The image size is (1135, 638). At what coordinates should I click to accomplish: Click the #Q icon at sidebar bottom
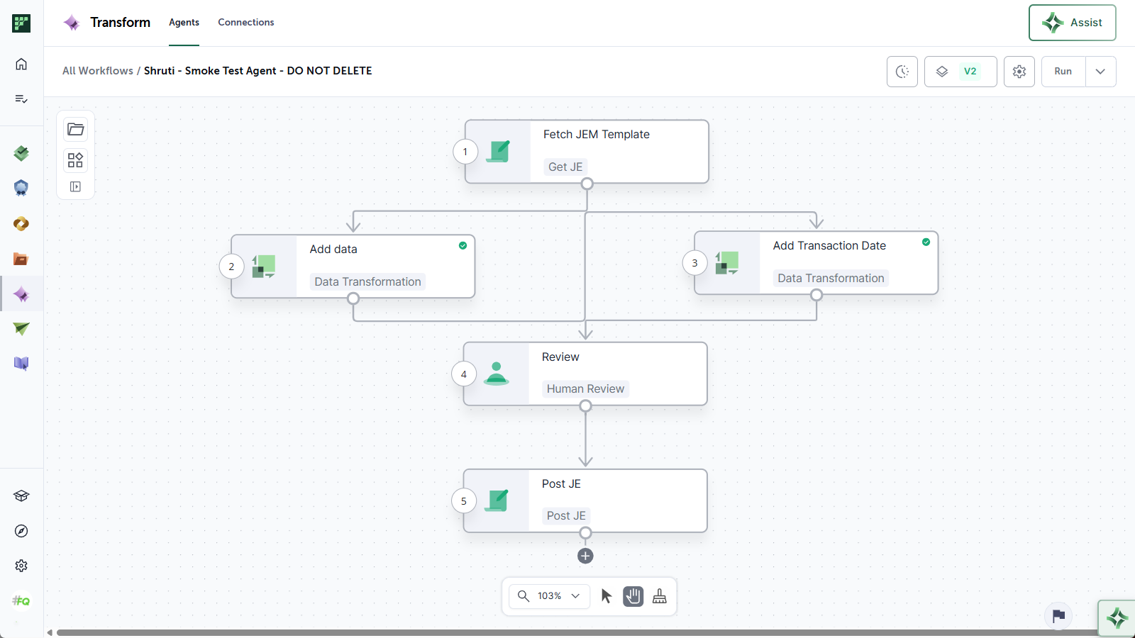click(21, 601)
